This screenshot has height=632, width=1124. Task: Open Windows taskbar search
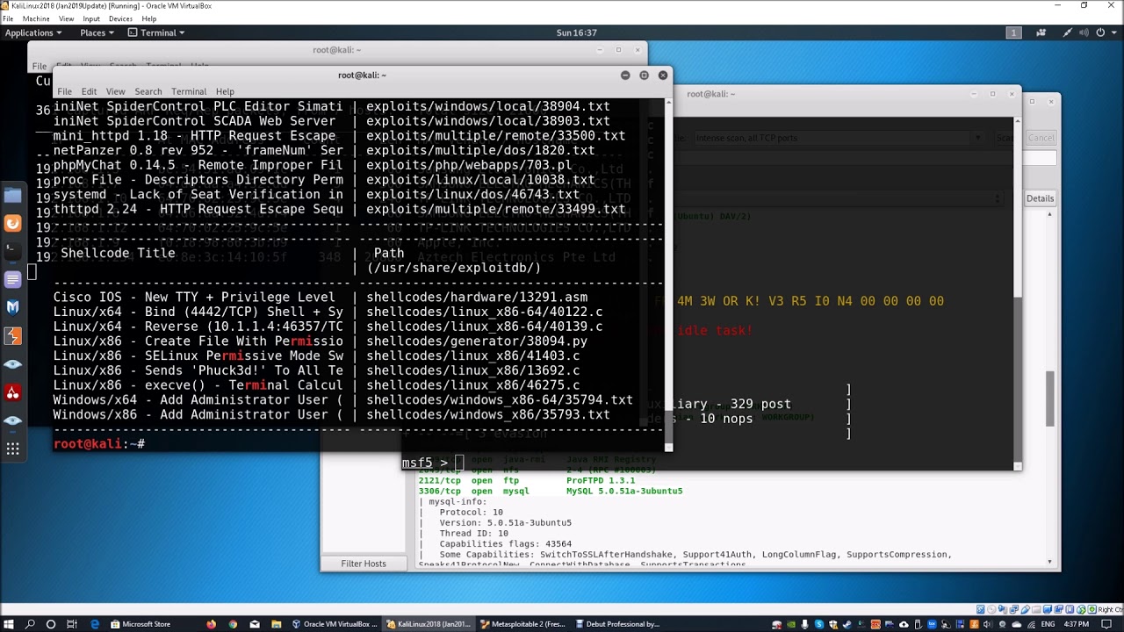point(31,624)
